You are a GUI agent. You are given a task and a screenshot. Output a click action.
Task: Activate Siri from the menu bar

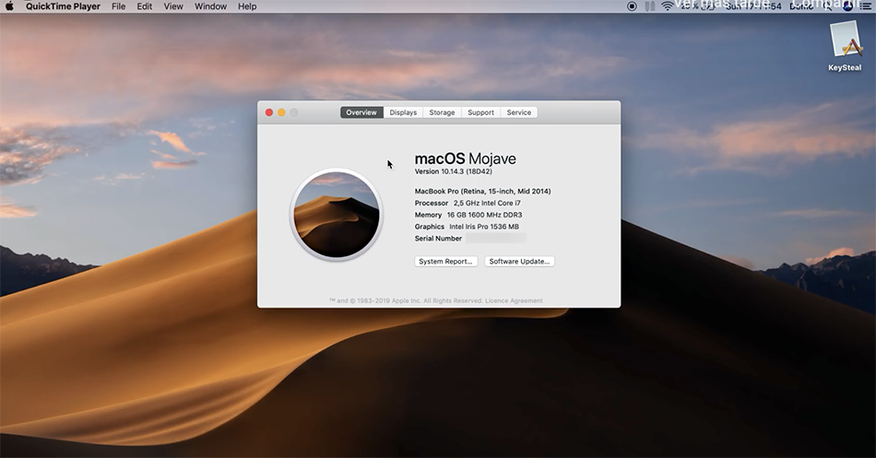848,6
